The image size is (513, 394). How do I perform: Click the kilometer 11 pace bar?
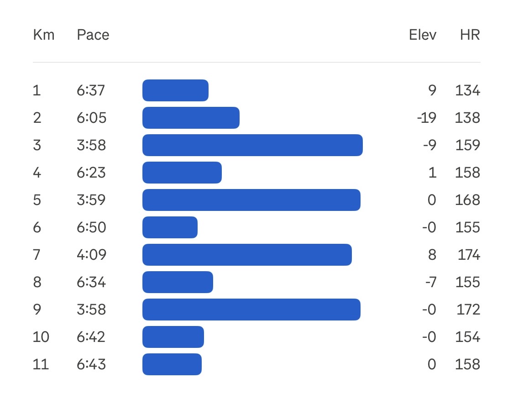(x=172, y=364)
